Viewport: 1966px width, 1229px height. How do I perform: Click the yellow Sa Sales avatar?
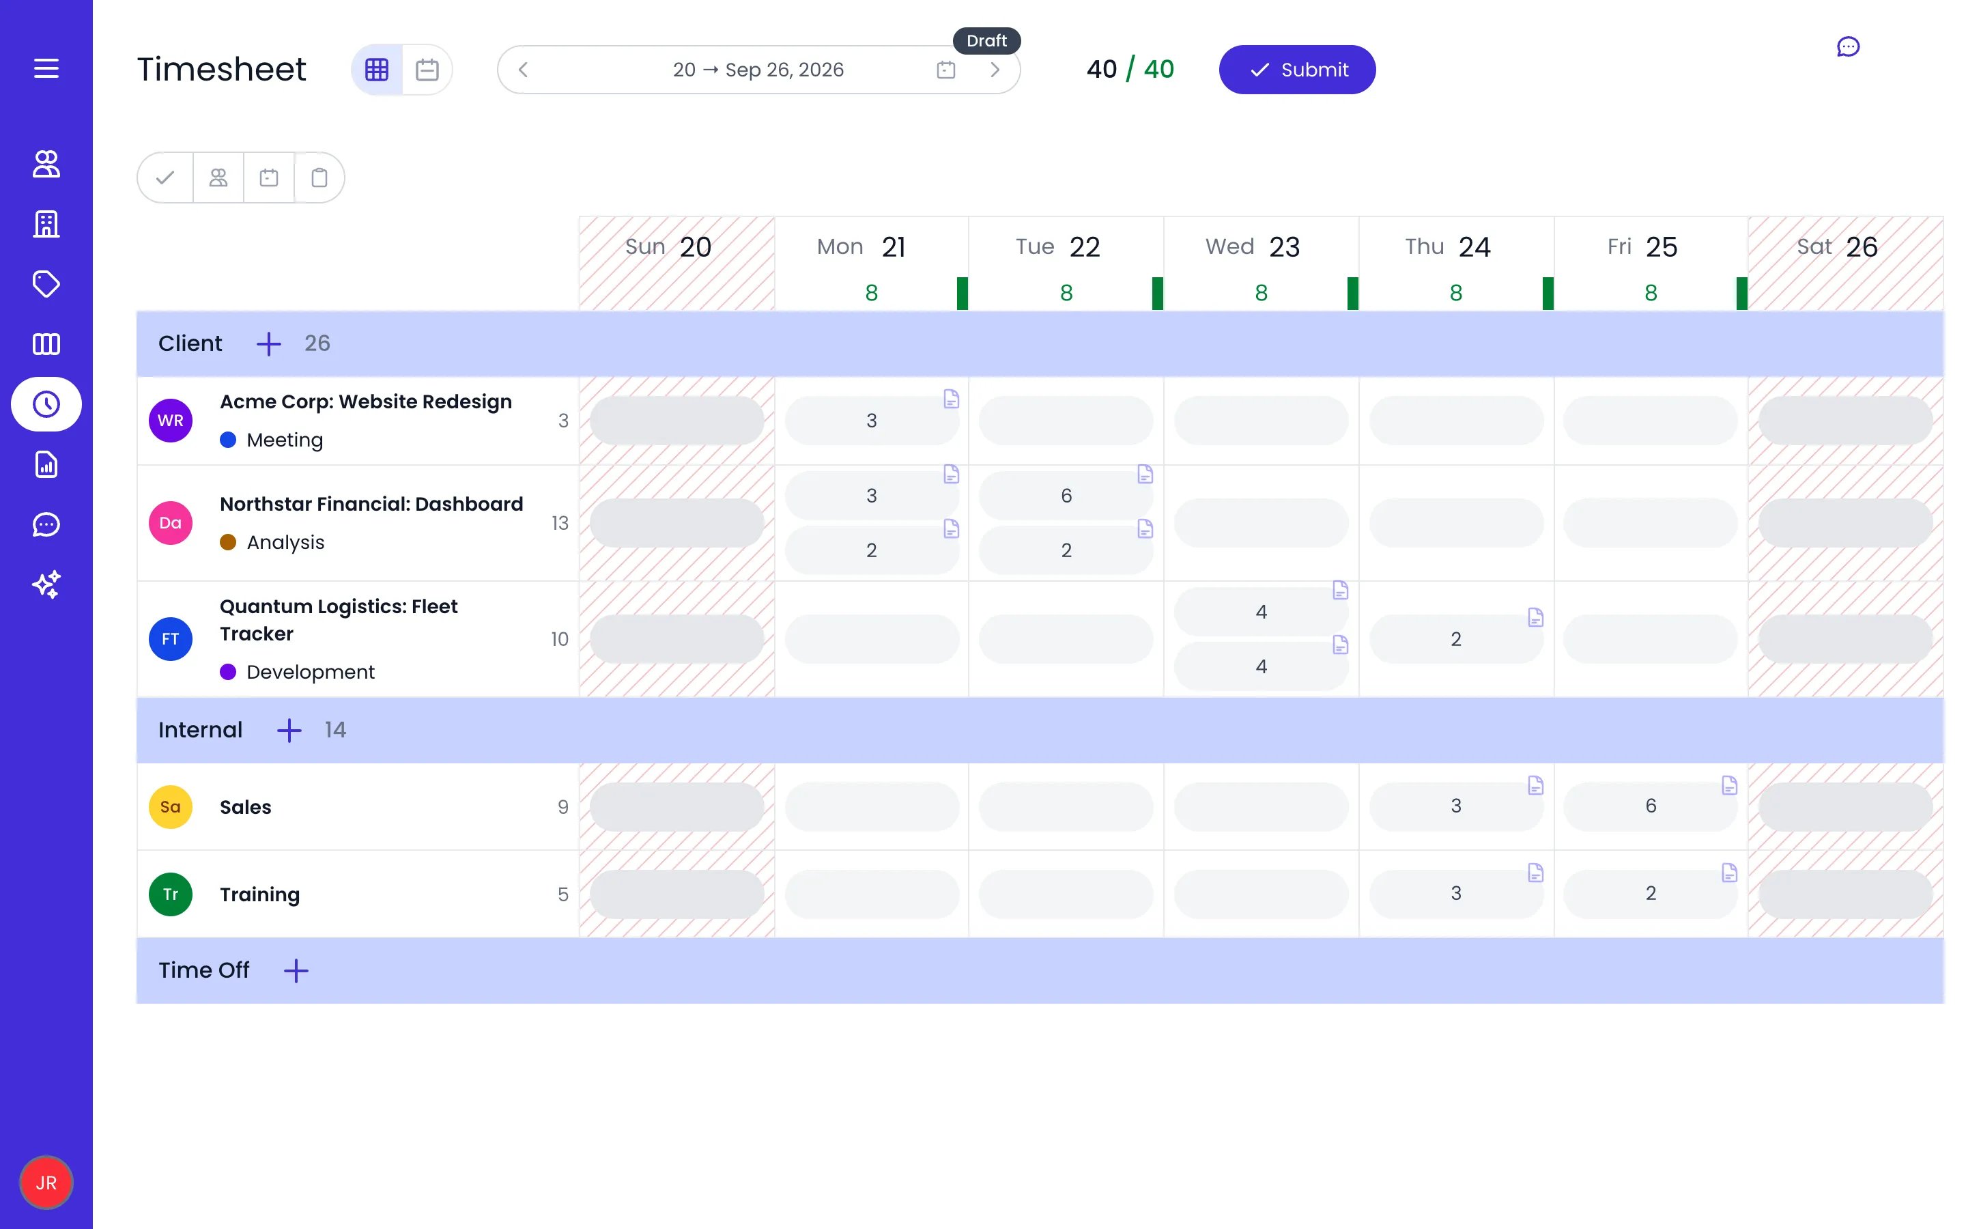coord(171,807)
